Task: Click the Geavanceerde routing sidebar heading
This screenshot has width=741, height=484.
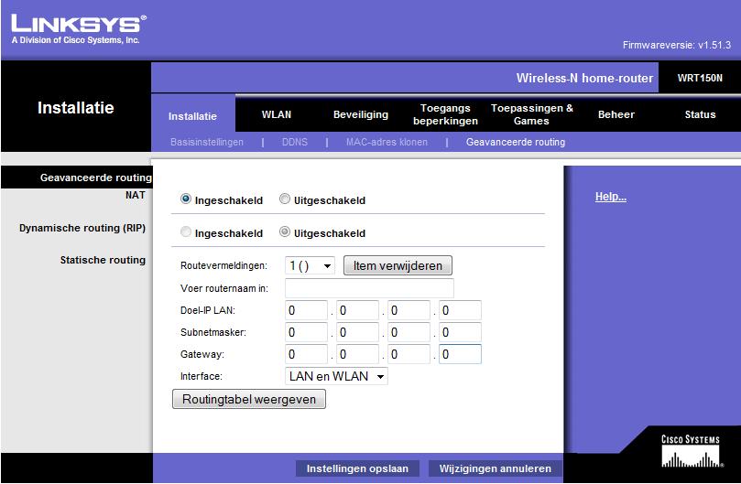Action: click(96, 177)
